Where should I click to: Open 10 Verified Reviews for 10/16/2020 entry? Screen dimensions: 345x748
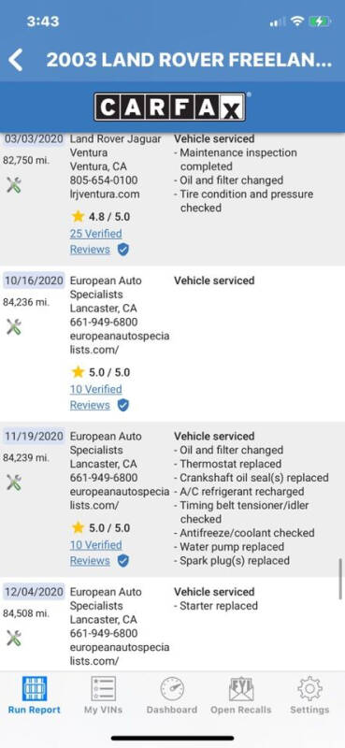[96, 396]
